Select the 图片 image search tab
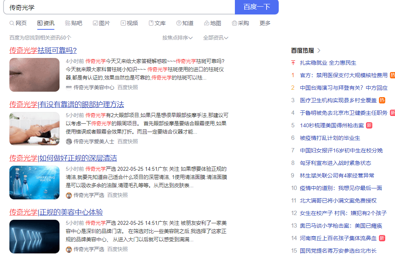The image size is (395, 255). tap(101, 23)
